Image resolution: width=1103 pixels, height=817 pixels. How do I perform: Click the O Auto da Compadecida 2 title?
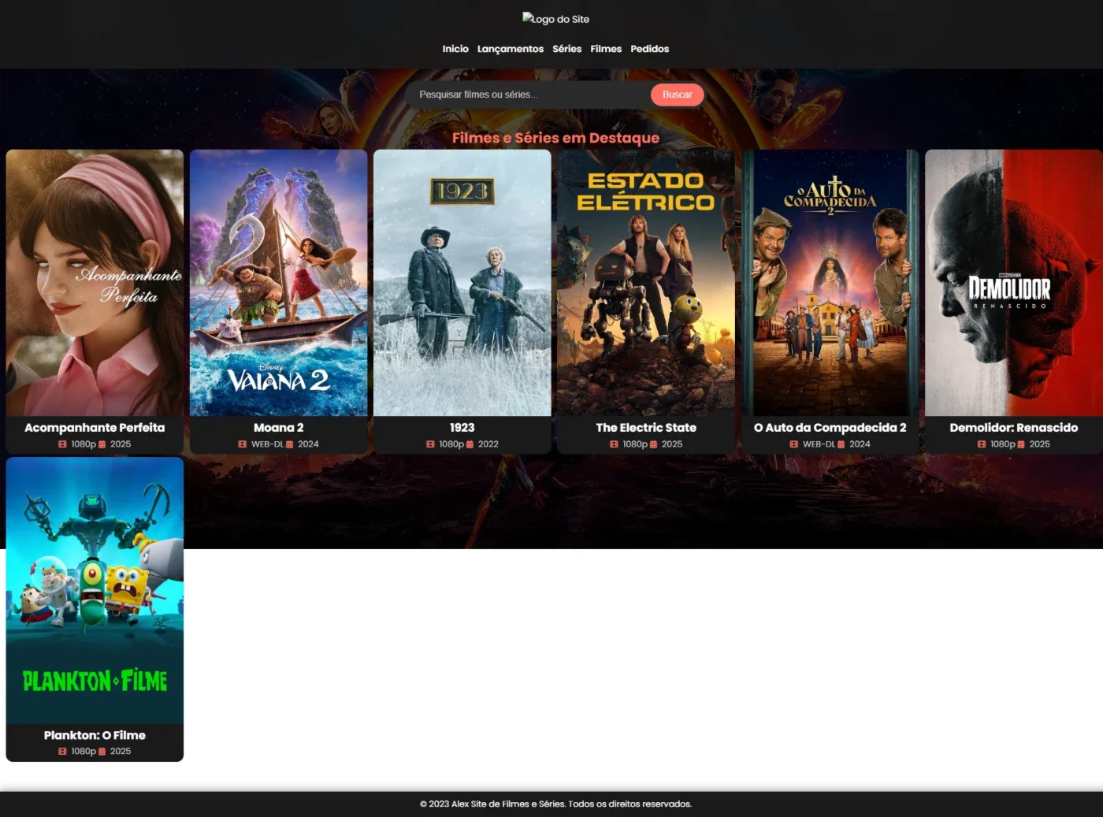coord(830,428)
